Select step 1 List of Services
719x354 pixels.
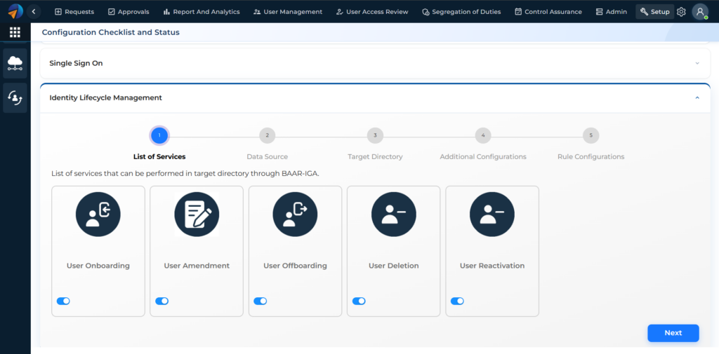[x=159, y=135]
